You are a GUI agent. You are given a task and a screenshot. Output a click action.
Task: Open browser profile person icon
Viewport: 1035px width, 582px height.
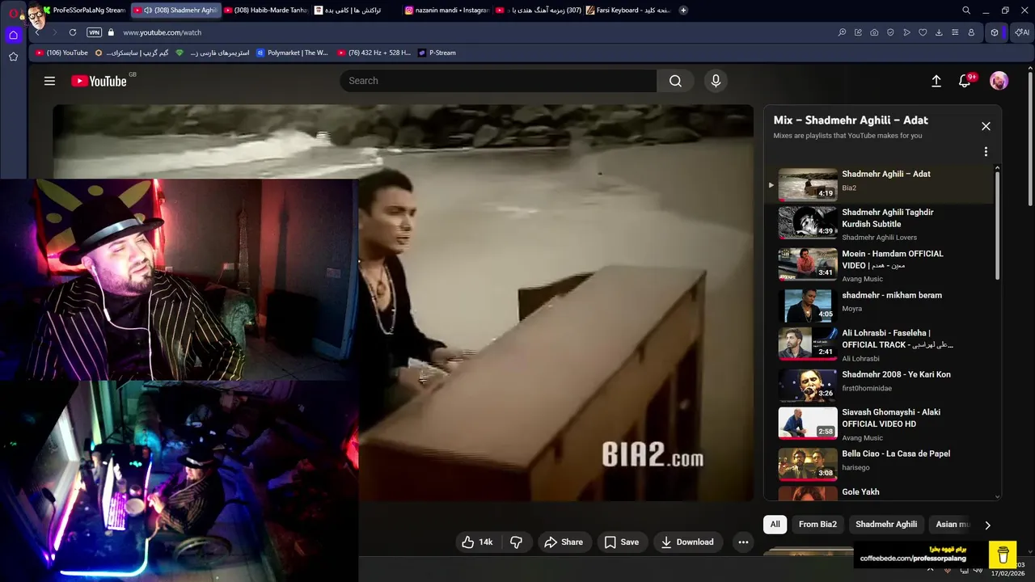pos(971,32)
